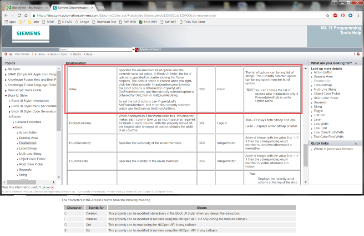Click the Topics panel vertical scrollbar
The height and width of the screenshot is (236, 364).
(x=59, y=101)
